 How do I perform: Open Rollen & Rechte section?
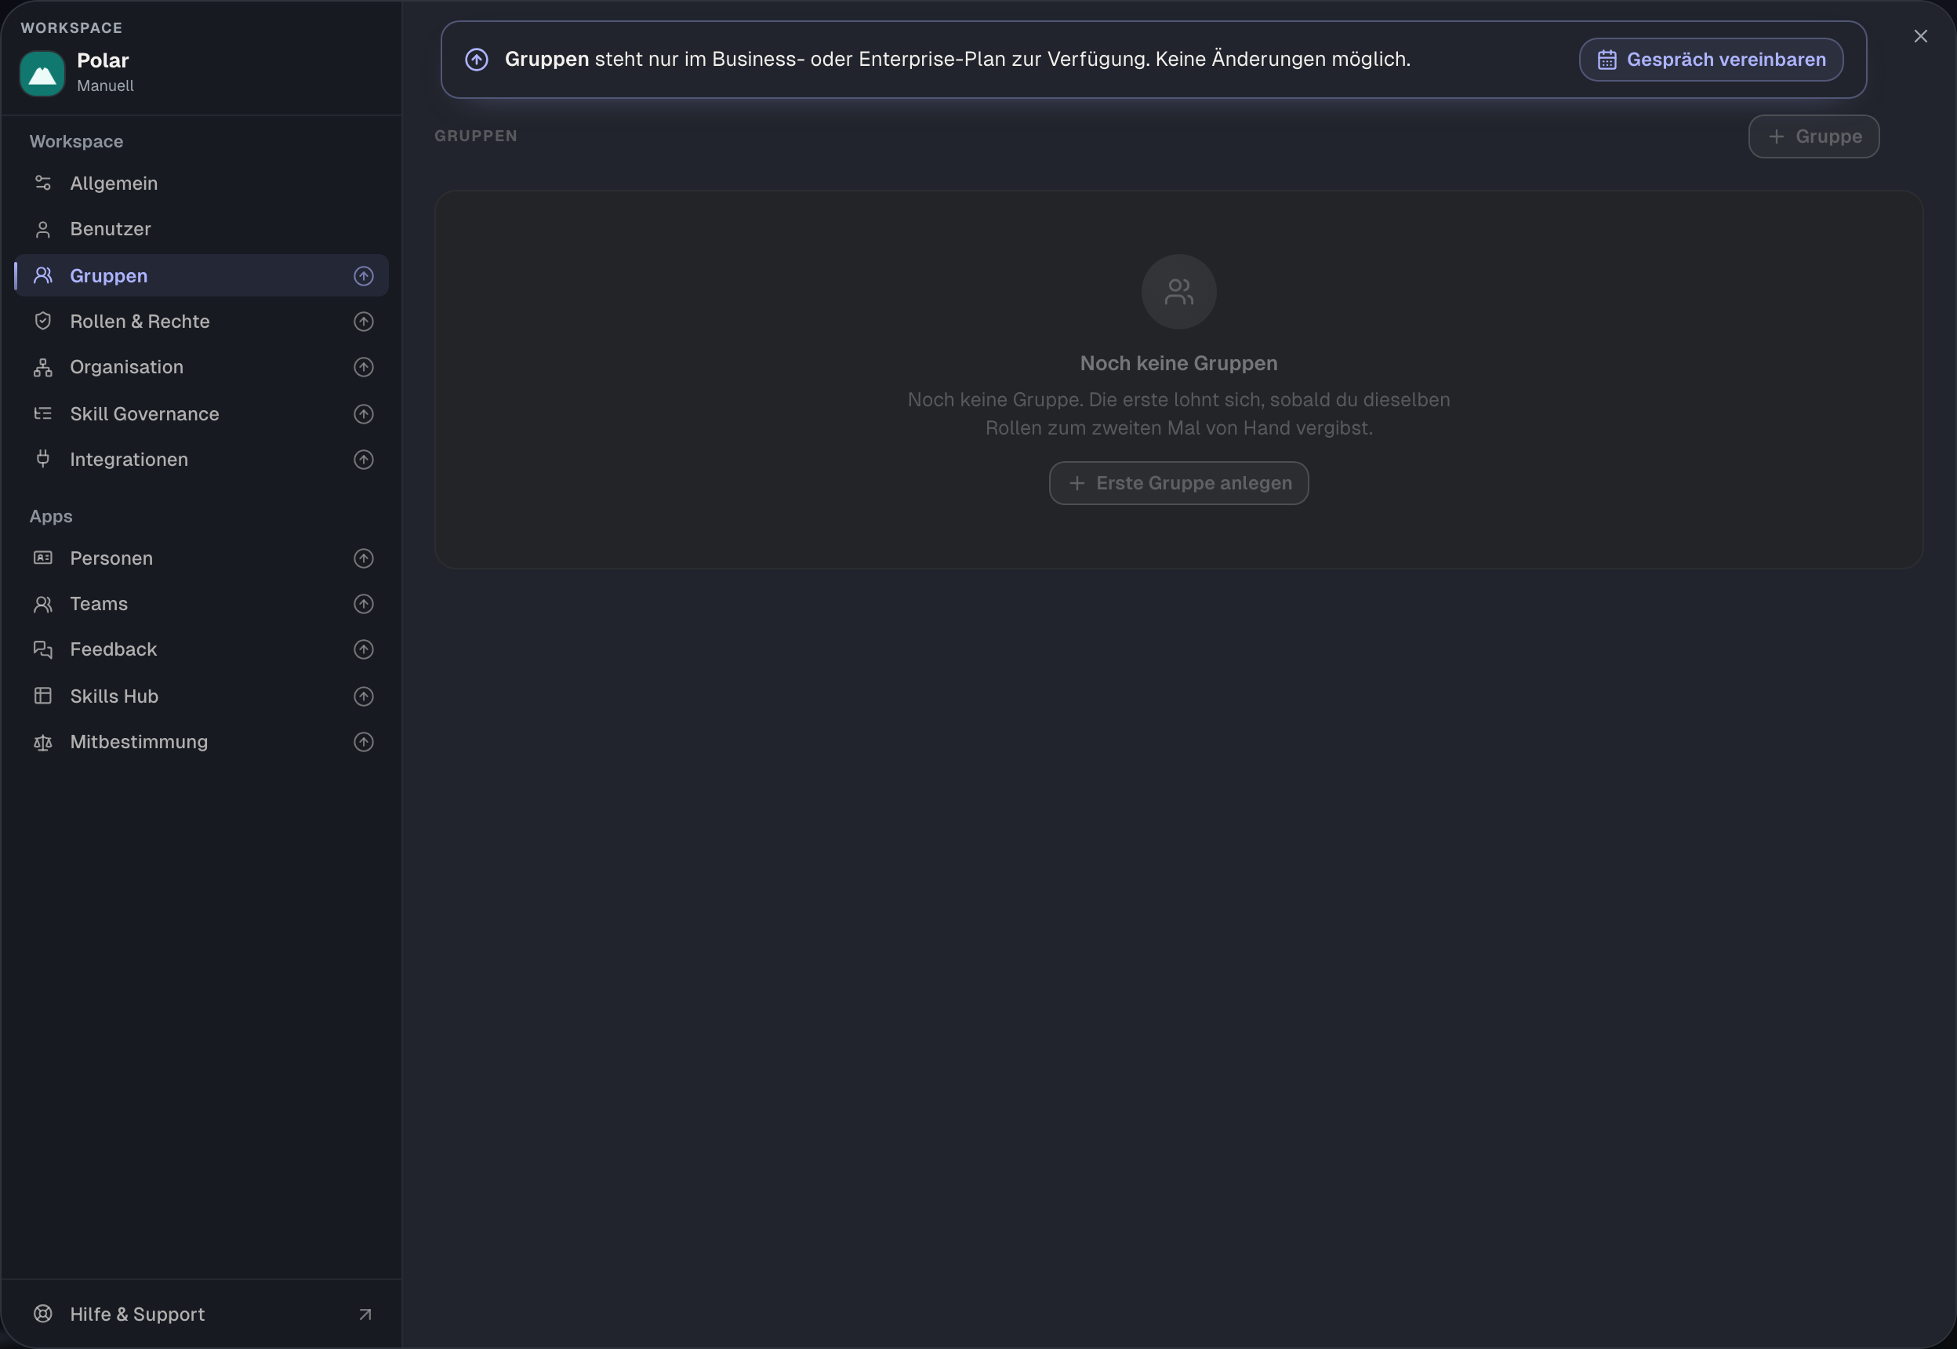click(201, 322)
